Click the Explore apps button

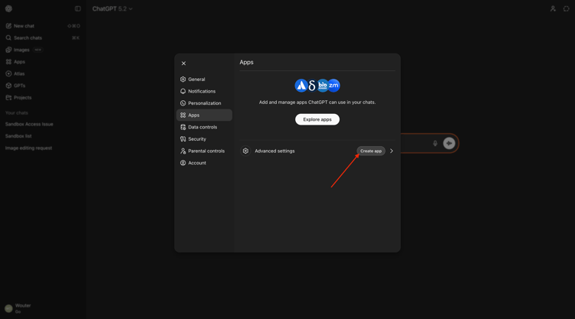click(x=317, y=119)
